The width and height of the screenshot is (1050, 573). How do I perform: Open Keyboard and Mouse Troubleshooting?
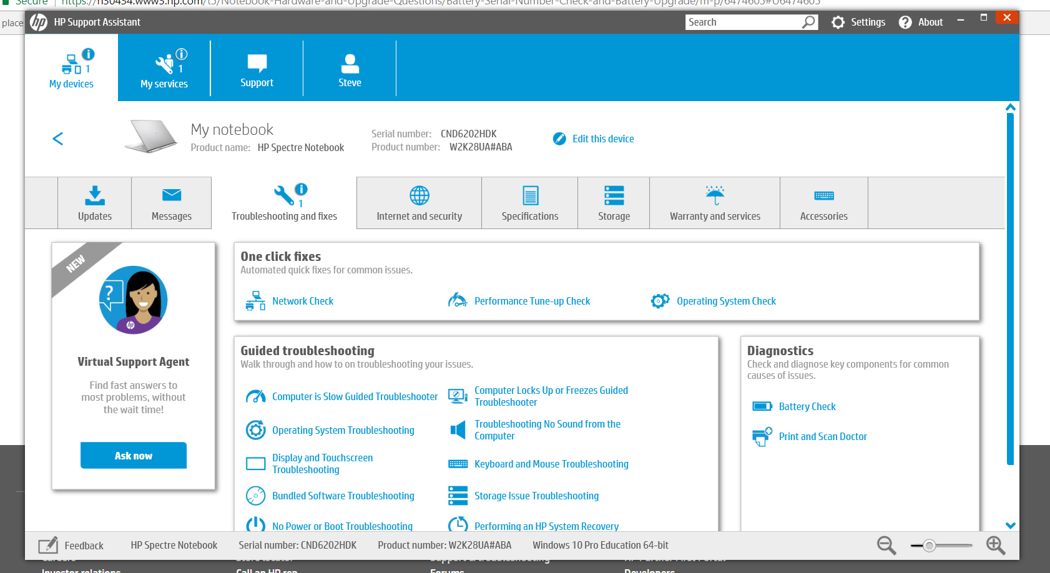(x=551, y=464)
